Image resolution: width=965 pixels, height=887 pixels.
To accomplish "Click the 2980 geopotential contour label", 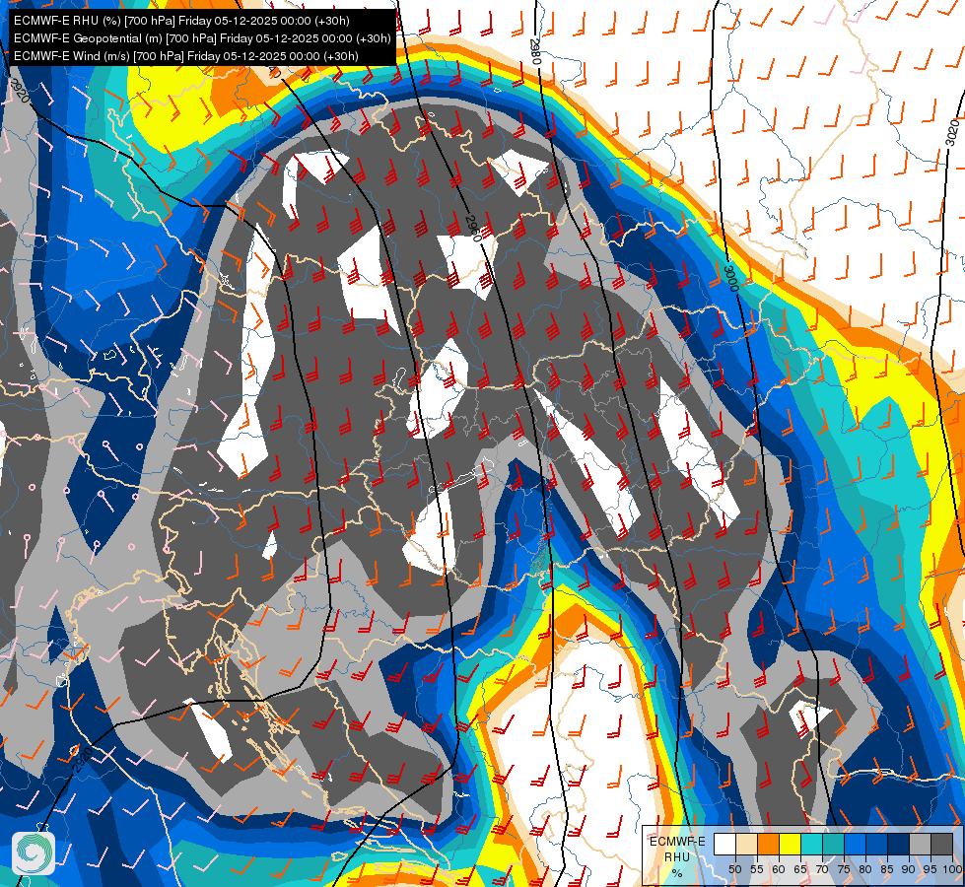I will 535,51.
